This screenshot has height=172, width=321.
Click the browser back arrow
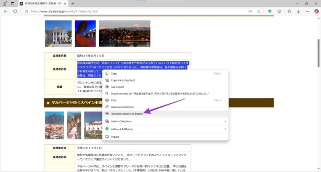6,11
